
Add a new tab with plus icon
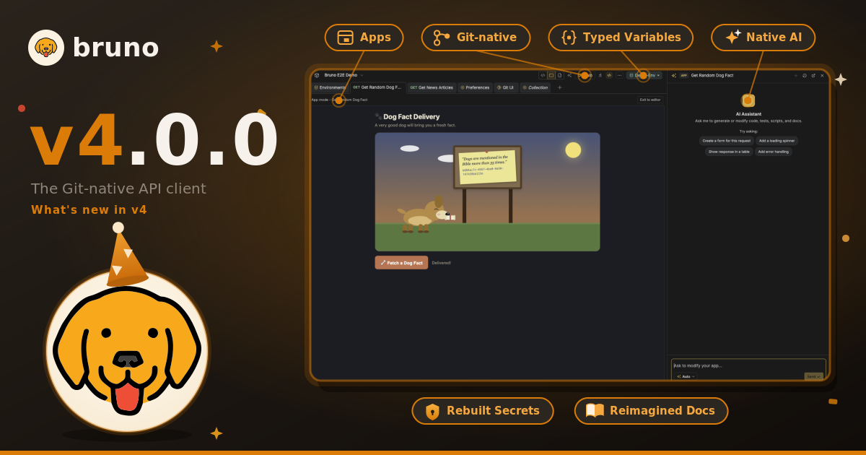[559, 87]
